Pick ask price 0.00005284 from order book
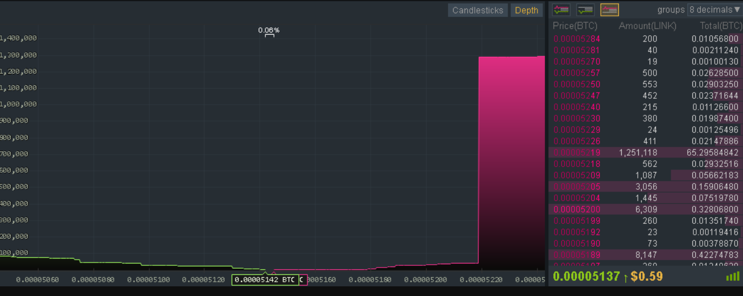The image size is (743, 296). (x=577, y=39)
